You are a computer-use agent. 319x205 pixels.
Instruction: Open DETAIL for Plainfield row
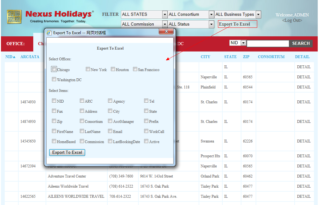304,87
